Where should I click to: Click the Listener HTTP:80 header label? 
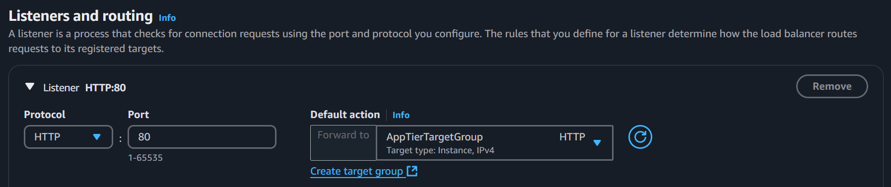click(84, 88)
